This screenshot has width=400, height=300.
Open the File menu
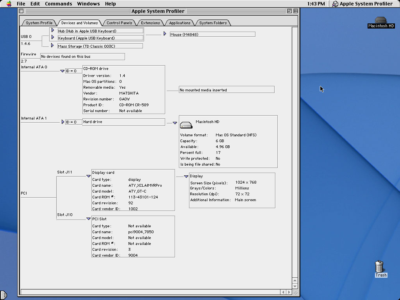[x=21, y=4]
